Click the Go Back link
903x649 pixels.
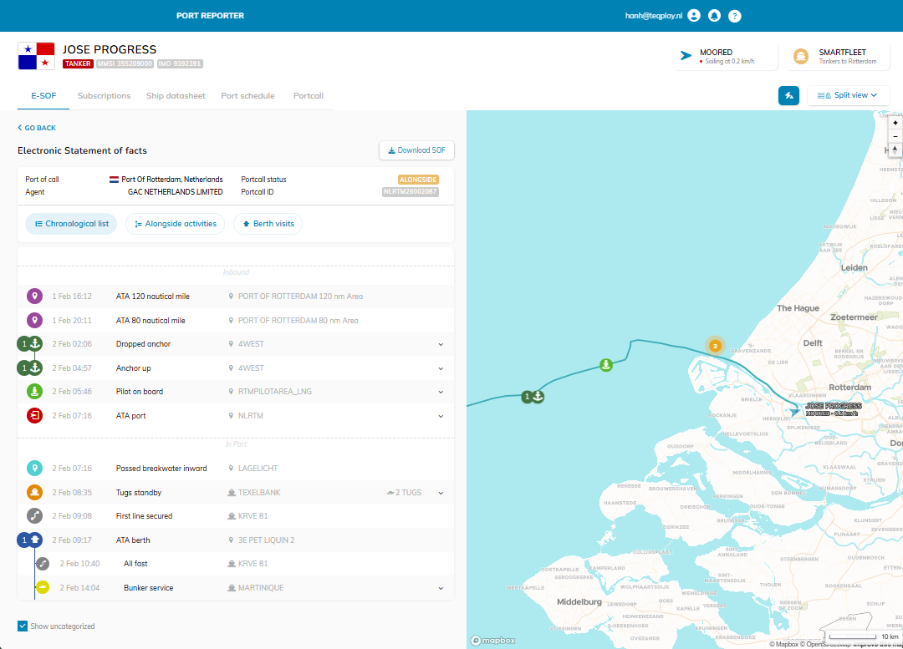tap(37, 128)
